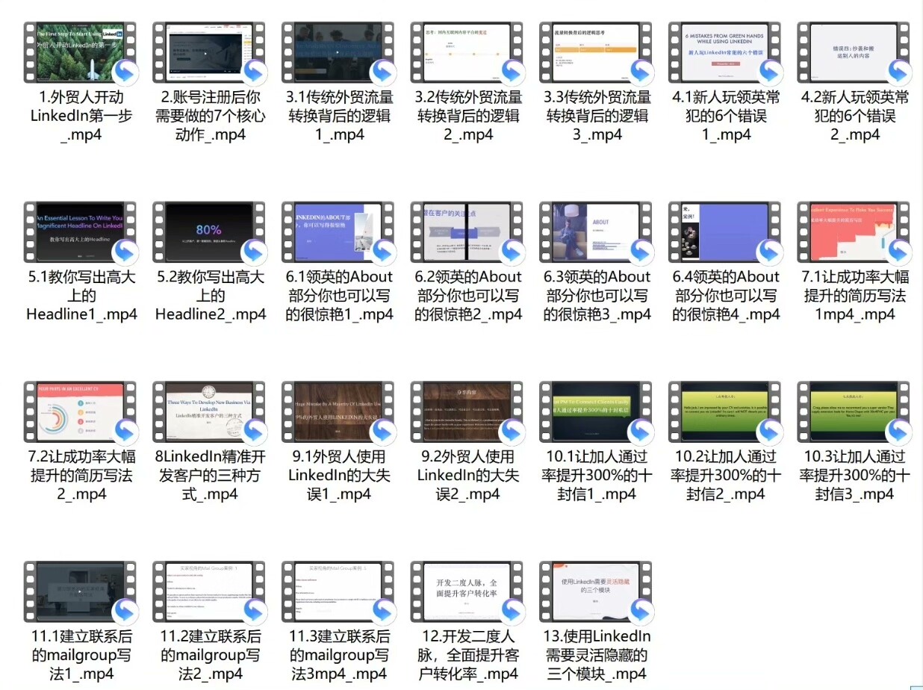
Task: Click file name 4.1新人玩领英常犯的6个错误1_.mp4
Action: 725,116
